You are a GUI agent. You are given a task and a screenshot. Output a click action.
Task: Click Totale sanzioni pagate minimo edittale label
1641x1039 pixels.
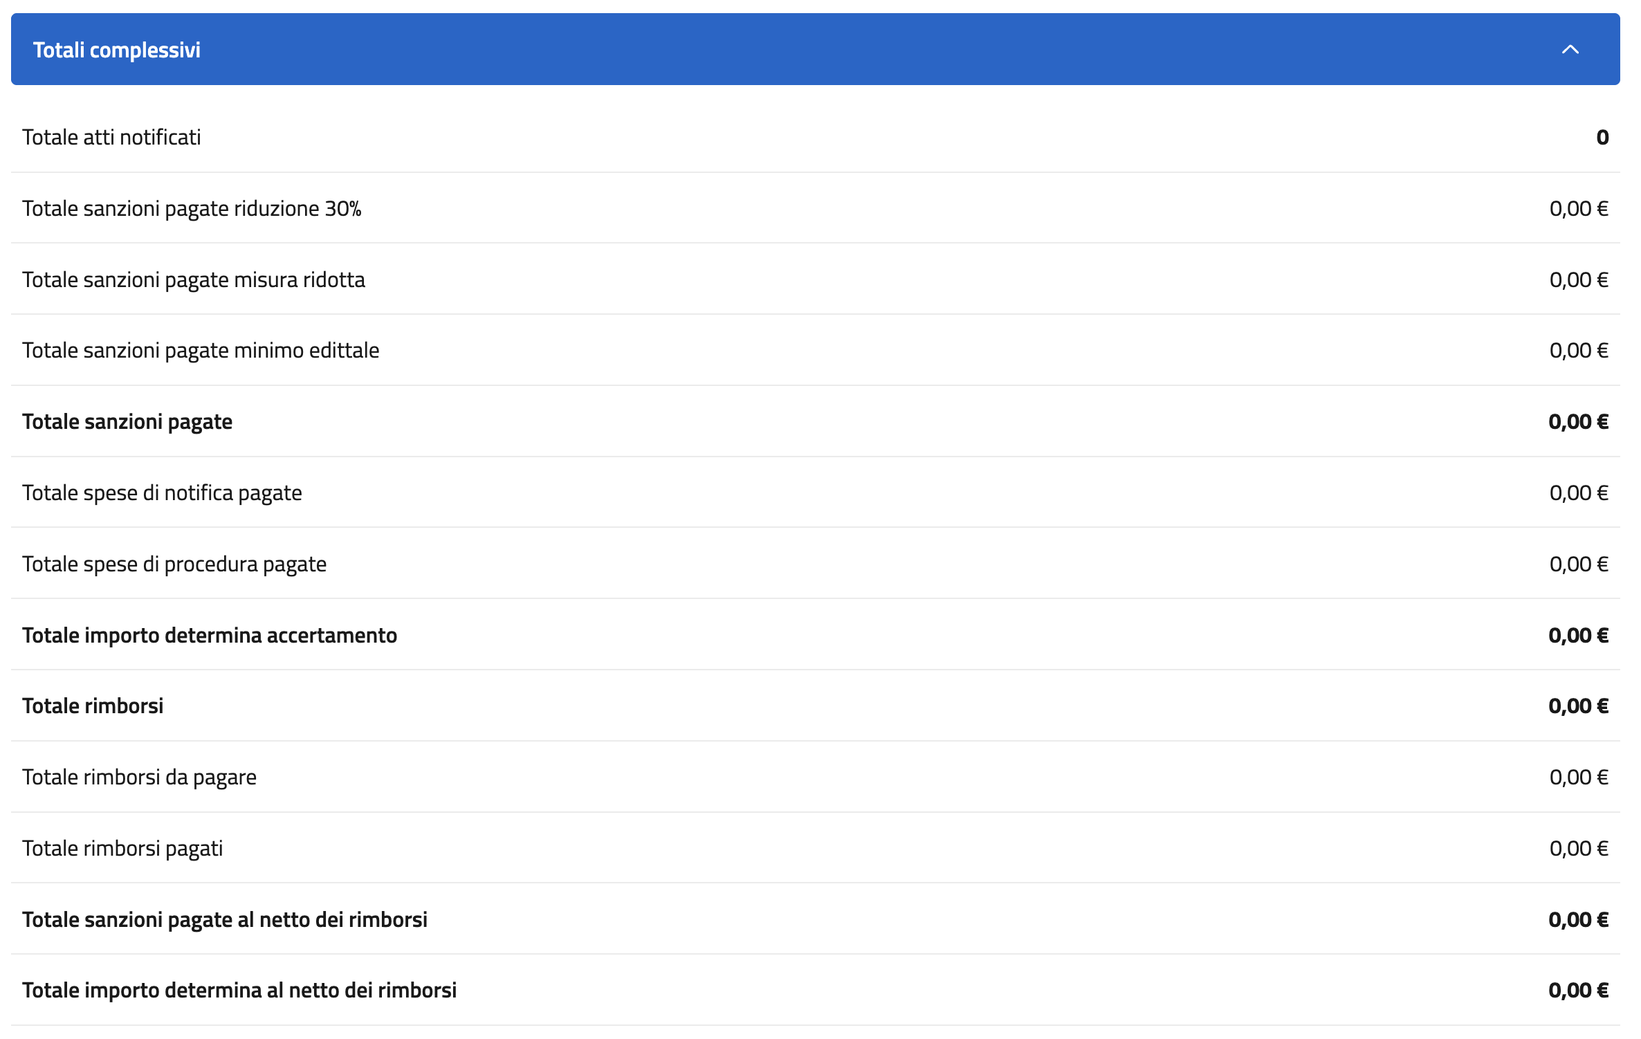tap(201, 350)
